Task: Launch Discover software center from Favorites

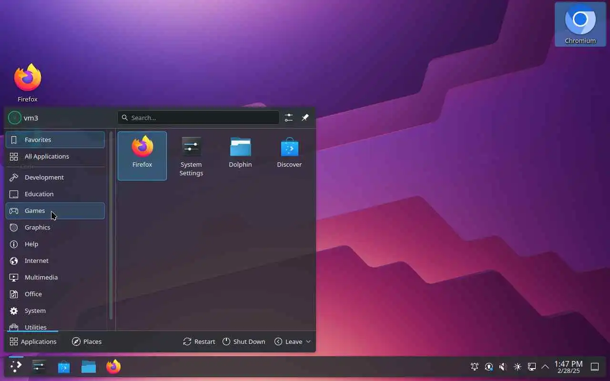Action: tap(289, 156)
